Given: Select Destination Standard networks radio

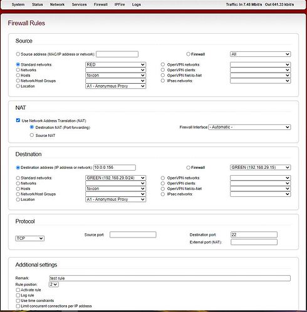Looking at the screenshot, I should pos(18,178).
